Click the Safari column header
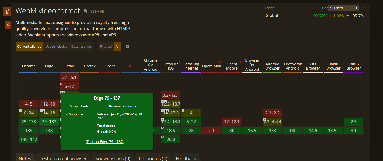The image size is (383, 161). [69, 66]
